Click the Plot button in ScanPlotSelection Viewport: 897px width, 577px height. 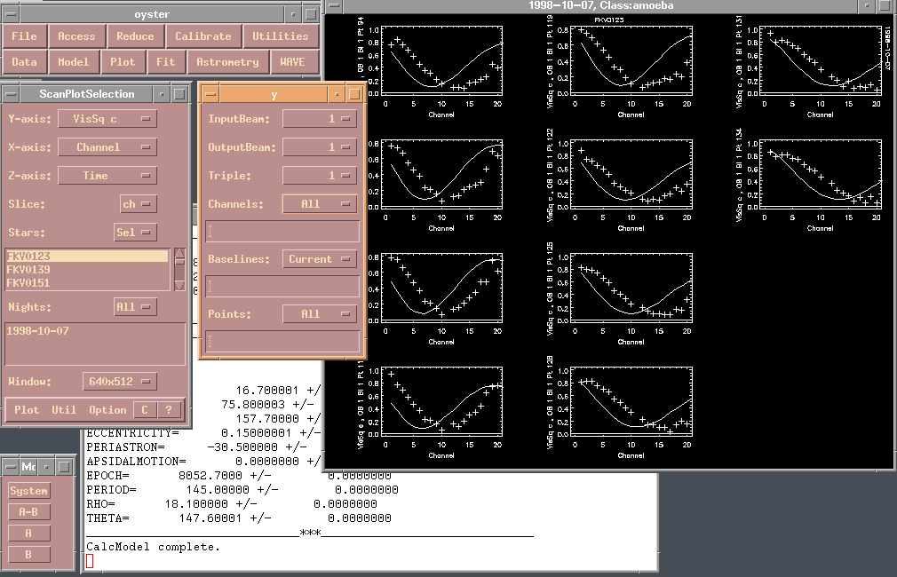[x=27, y=410]
